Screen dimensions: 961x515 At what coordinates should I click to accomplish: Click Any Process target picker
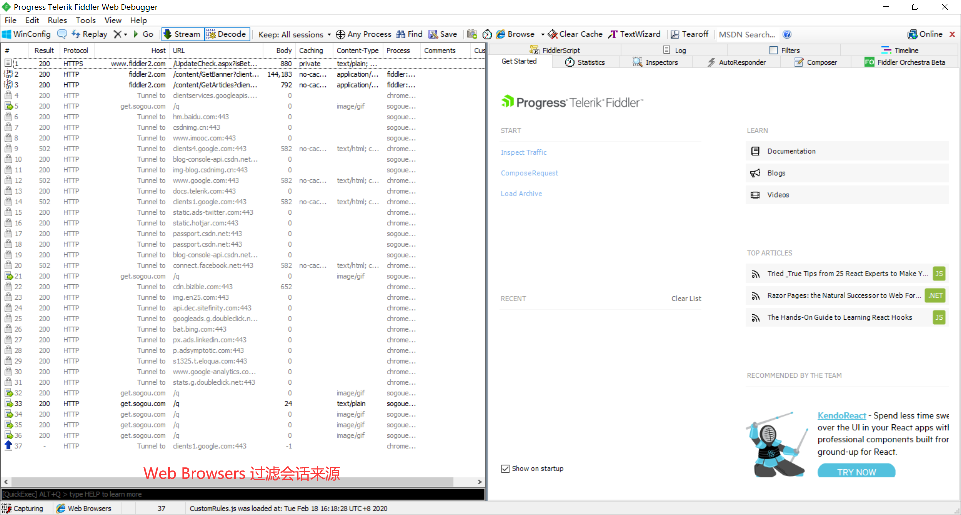[x=363, y=34]
